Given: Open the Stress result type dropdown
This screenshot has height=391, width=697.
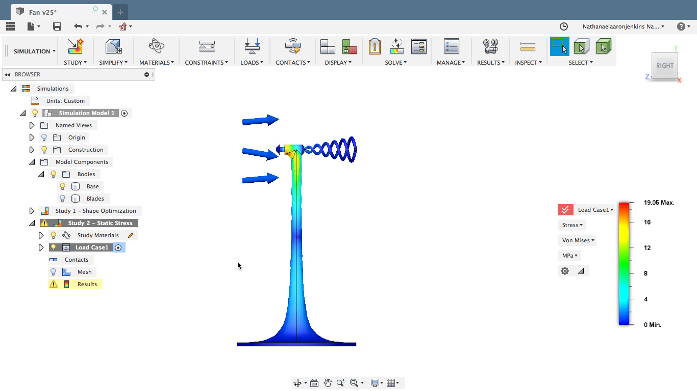Looking at the screenshot, I should [x=572, y=225].
